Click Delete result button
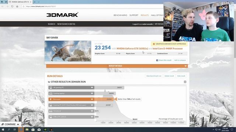This screenshot has width=236, height=132. 169,76
